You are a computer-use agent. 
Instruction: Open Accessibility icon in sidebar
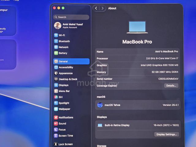[x=56, y=67]
